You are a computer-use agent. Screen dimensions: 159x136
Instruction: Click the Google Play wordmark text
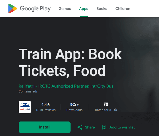coord(35,9)
